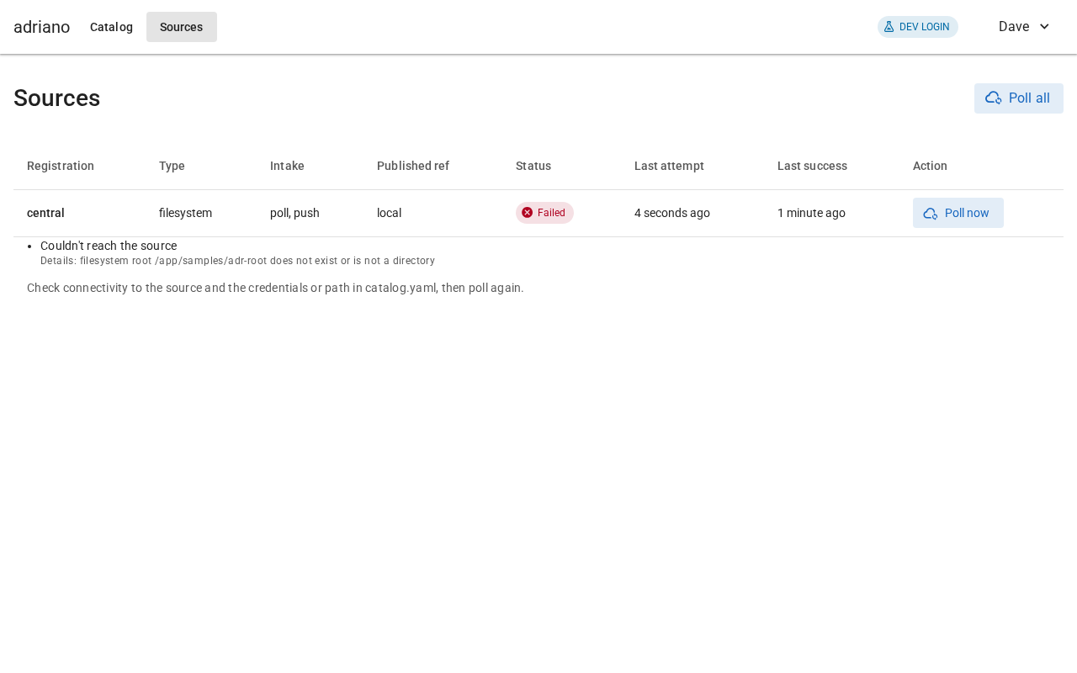Click the red Failed status icon
Viewport: 1077px width, 673px height.
pos(528,213)
